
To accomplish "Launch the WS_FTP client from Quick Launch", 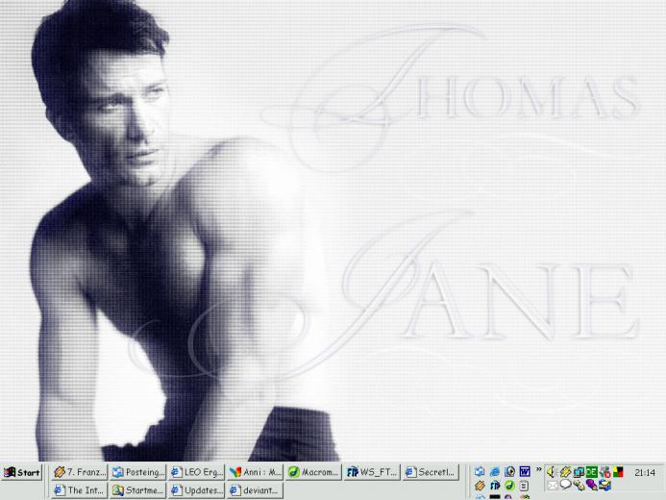I will point(495,486).
